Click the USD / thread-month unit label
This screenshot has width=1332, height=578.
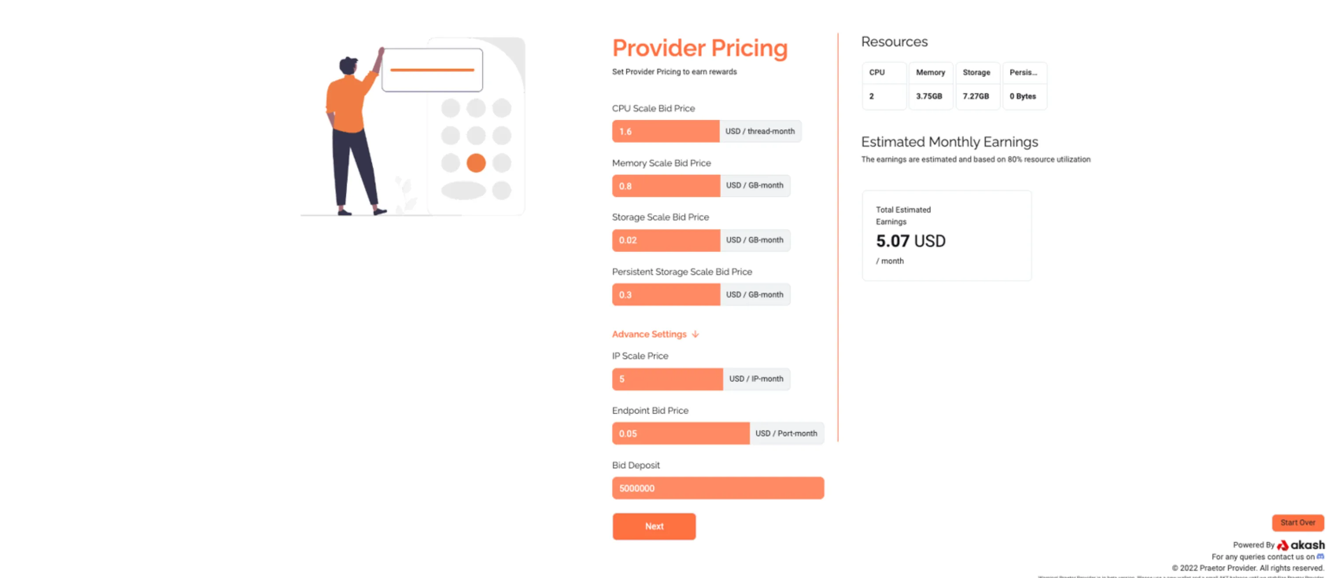pos(759,131)
